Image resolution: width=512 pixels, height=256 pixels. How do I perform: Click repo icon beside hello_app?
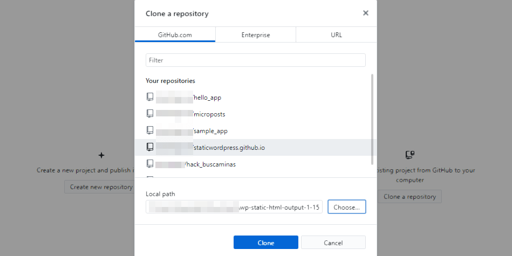click(x=150, y=97)
